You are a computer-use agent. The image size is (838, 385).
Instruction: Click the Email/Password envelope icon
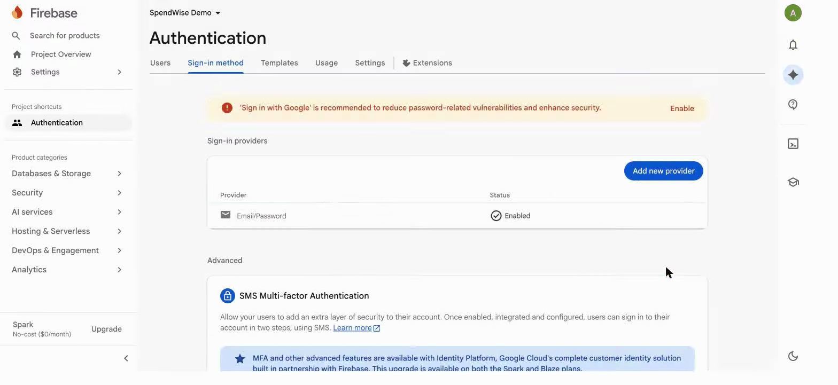click(226, 215)
